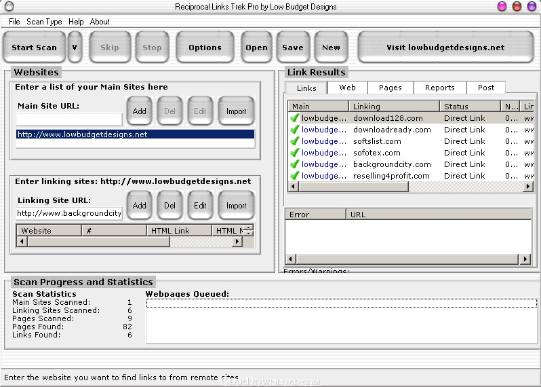Click the Website column header

pos(49,231)
